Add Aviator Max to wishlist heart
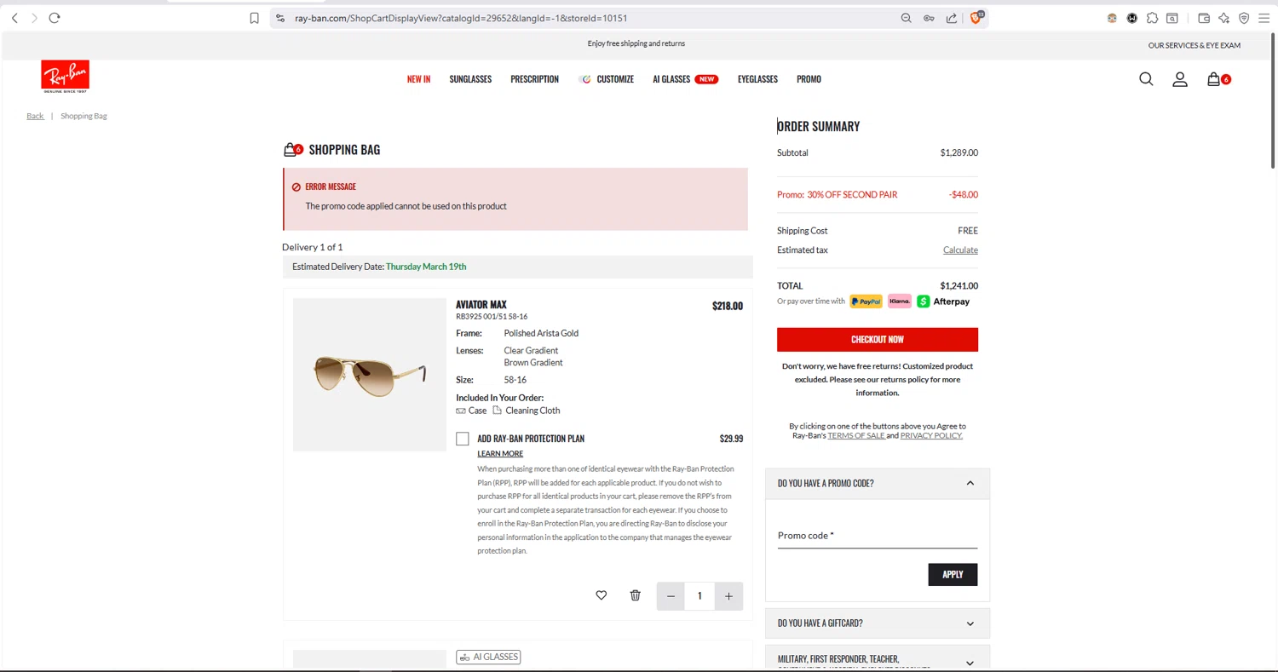This screenshot has height=672, width=1278. 602,595
